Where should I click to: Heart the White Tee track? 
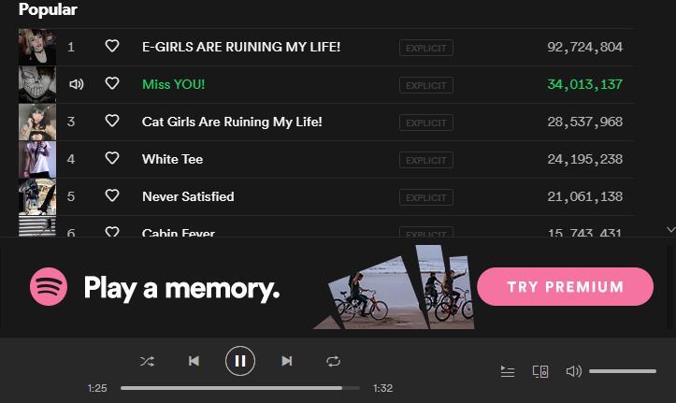112,158
